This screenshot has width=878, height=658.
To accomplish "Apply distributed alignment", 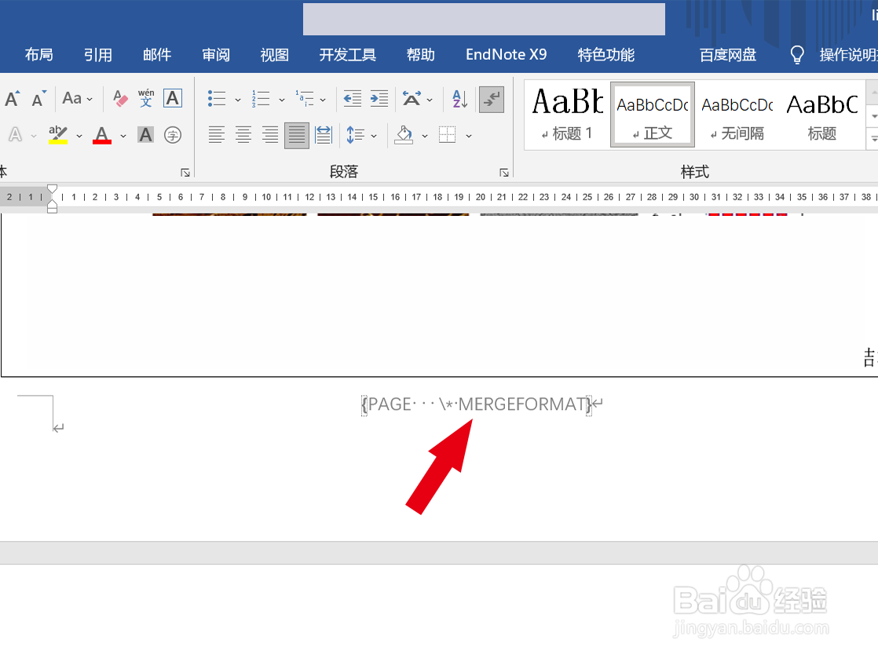I will [324, 134].
